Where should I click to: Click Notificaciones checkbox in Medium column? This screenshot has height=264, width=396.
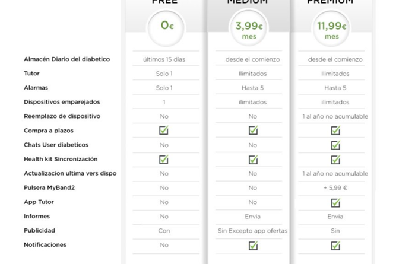[x=253, y=245]
